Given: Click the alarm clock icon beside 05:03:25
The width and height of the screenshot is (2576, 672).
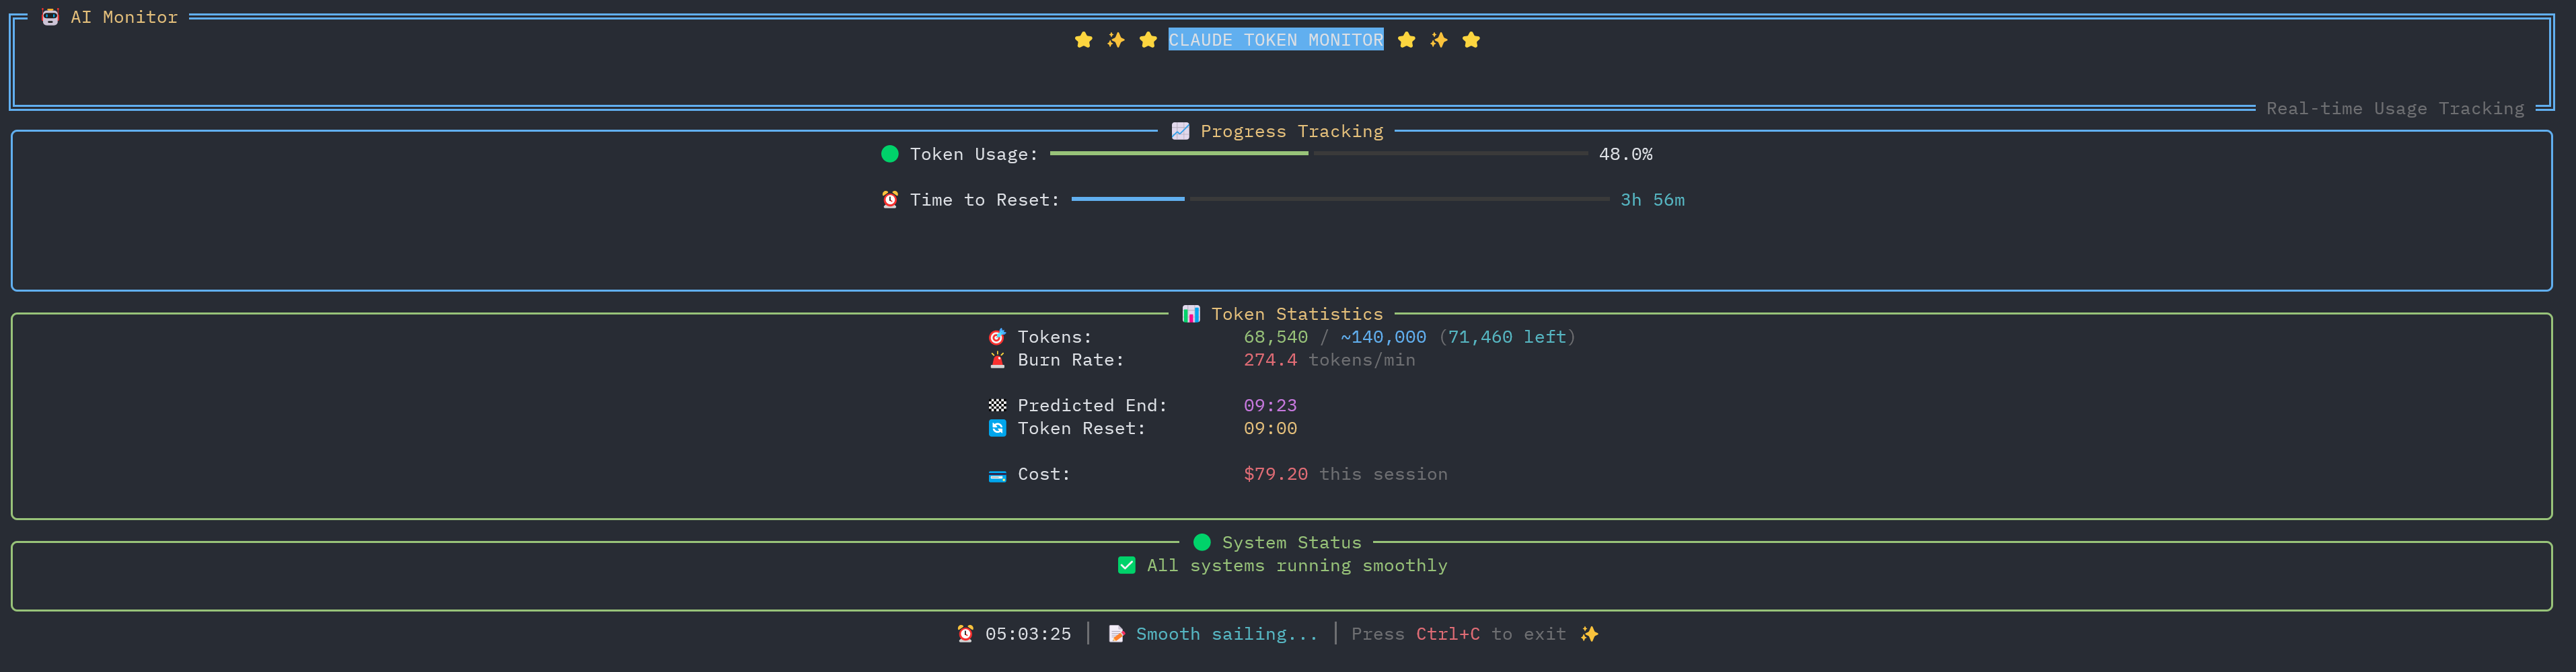Looking at the screenshot, I should [x=965, y=634].
